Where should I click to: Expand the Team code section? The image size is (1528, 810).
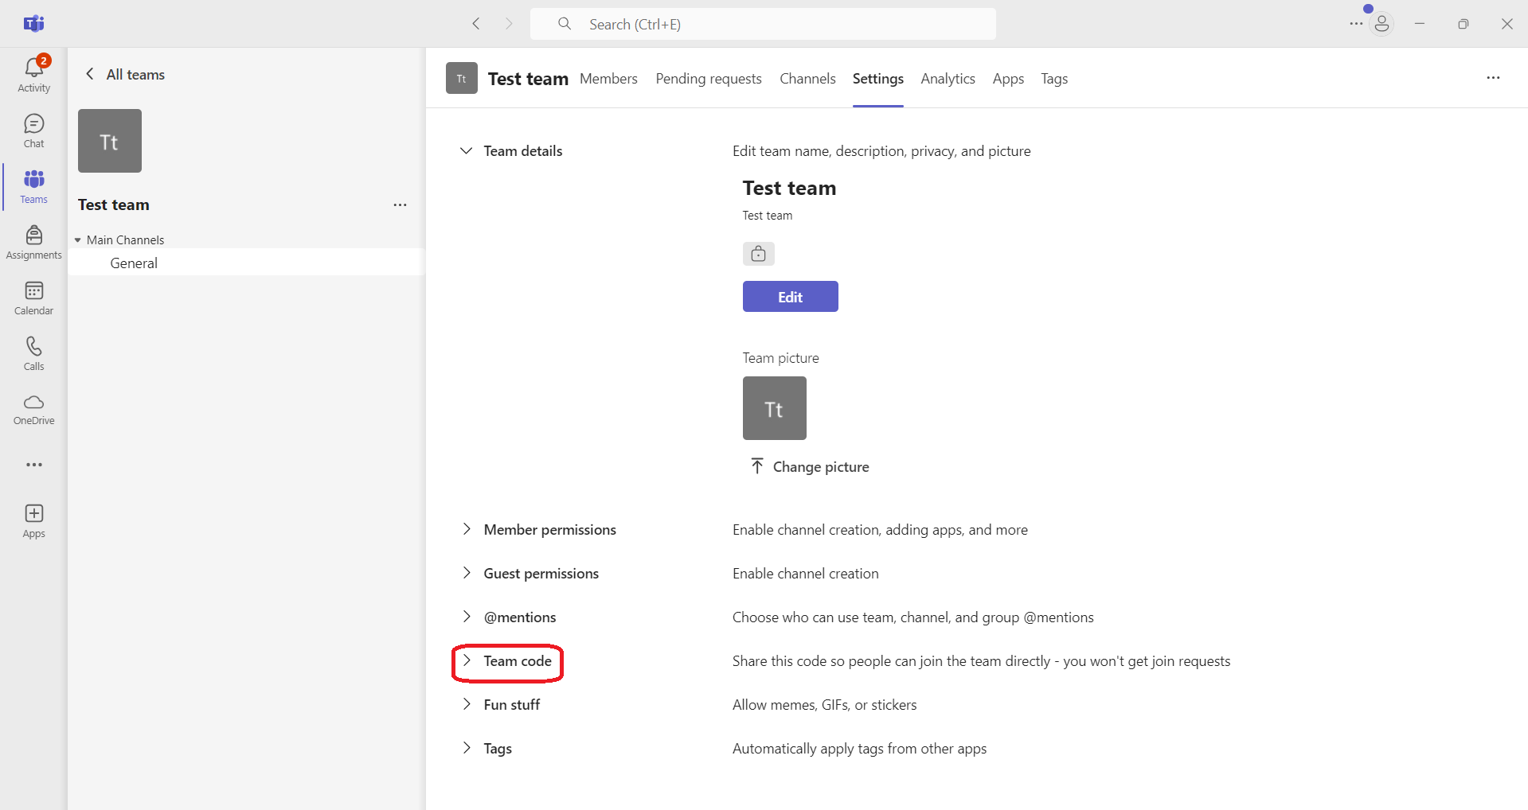(x=467, y=660)
